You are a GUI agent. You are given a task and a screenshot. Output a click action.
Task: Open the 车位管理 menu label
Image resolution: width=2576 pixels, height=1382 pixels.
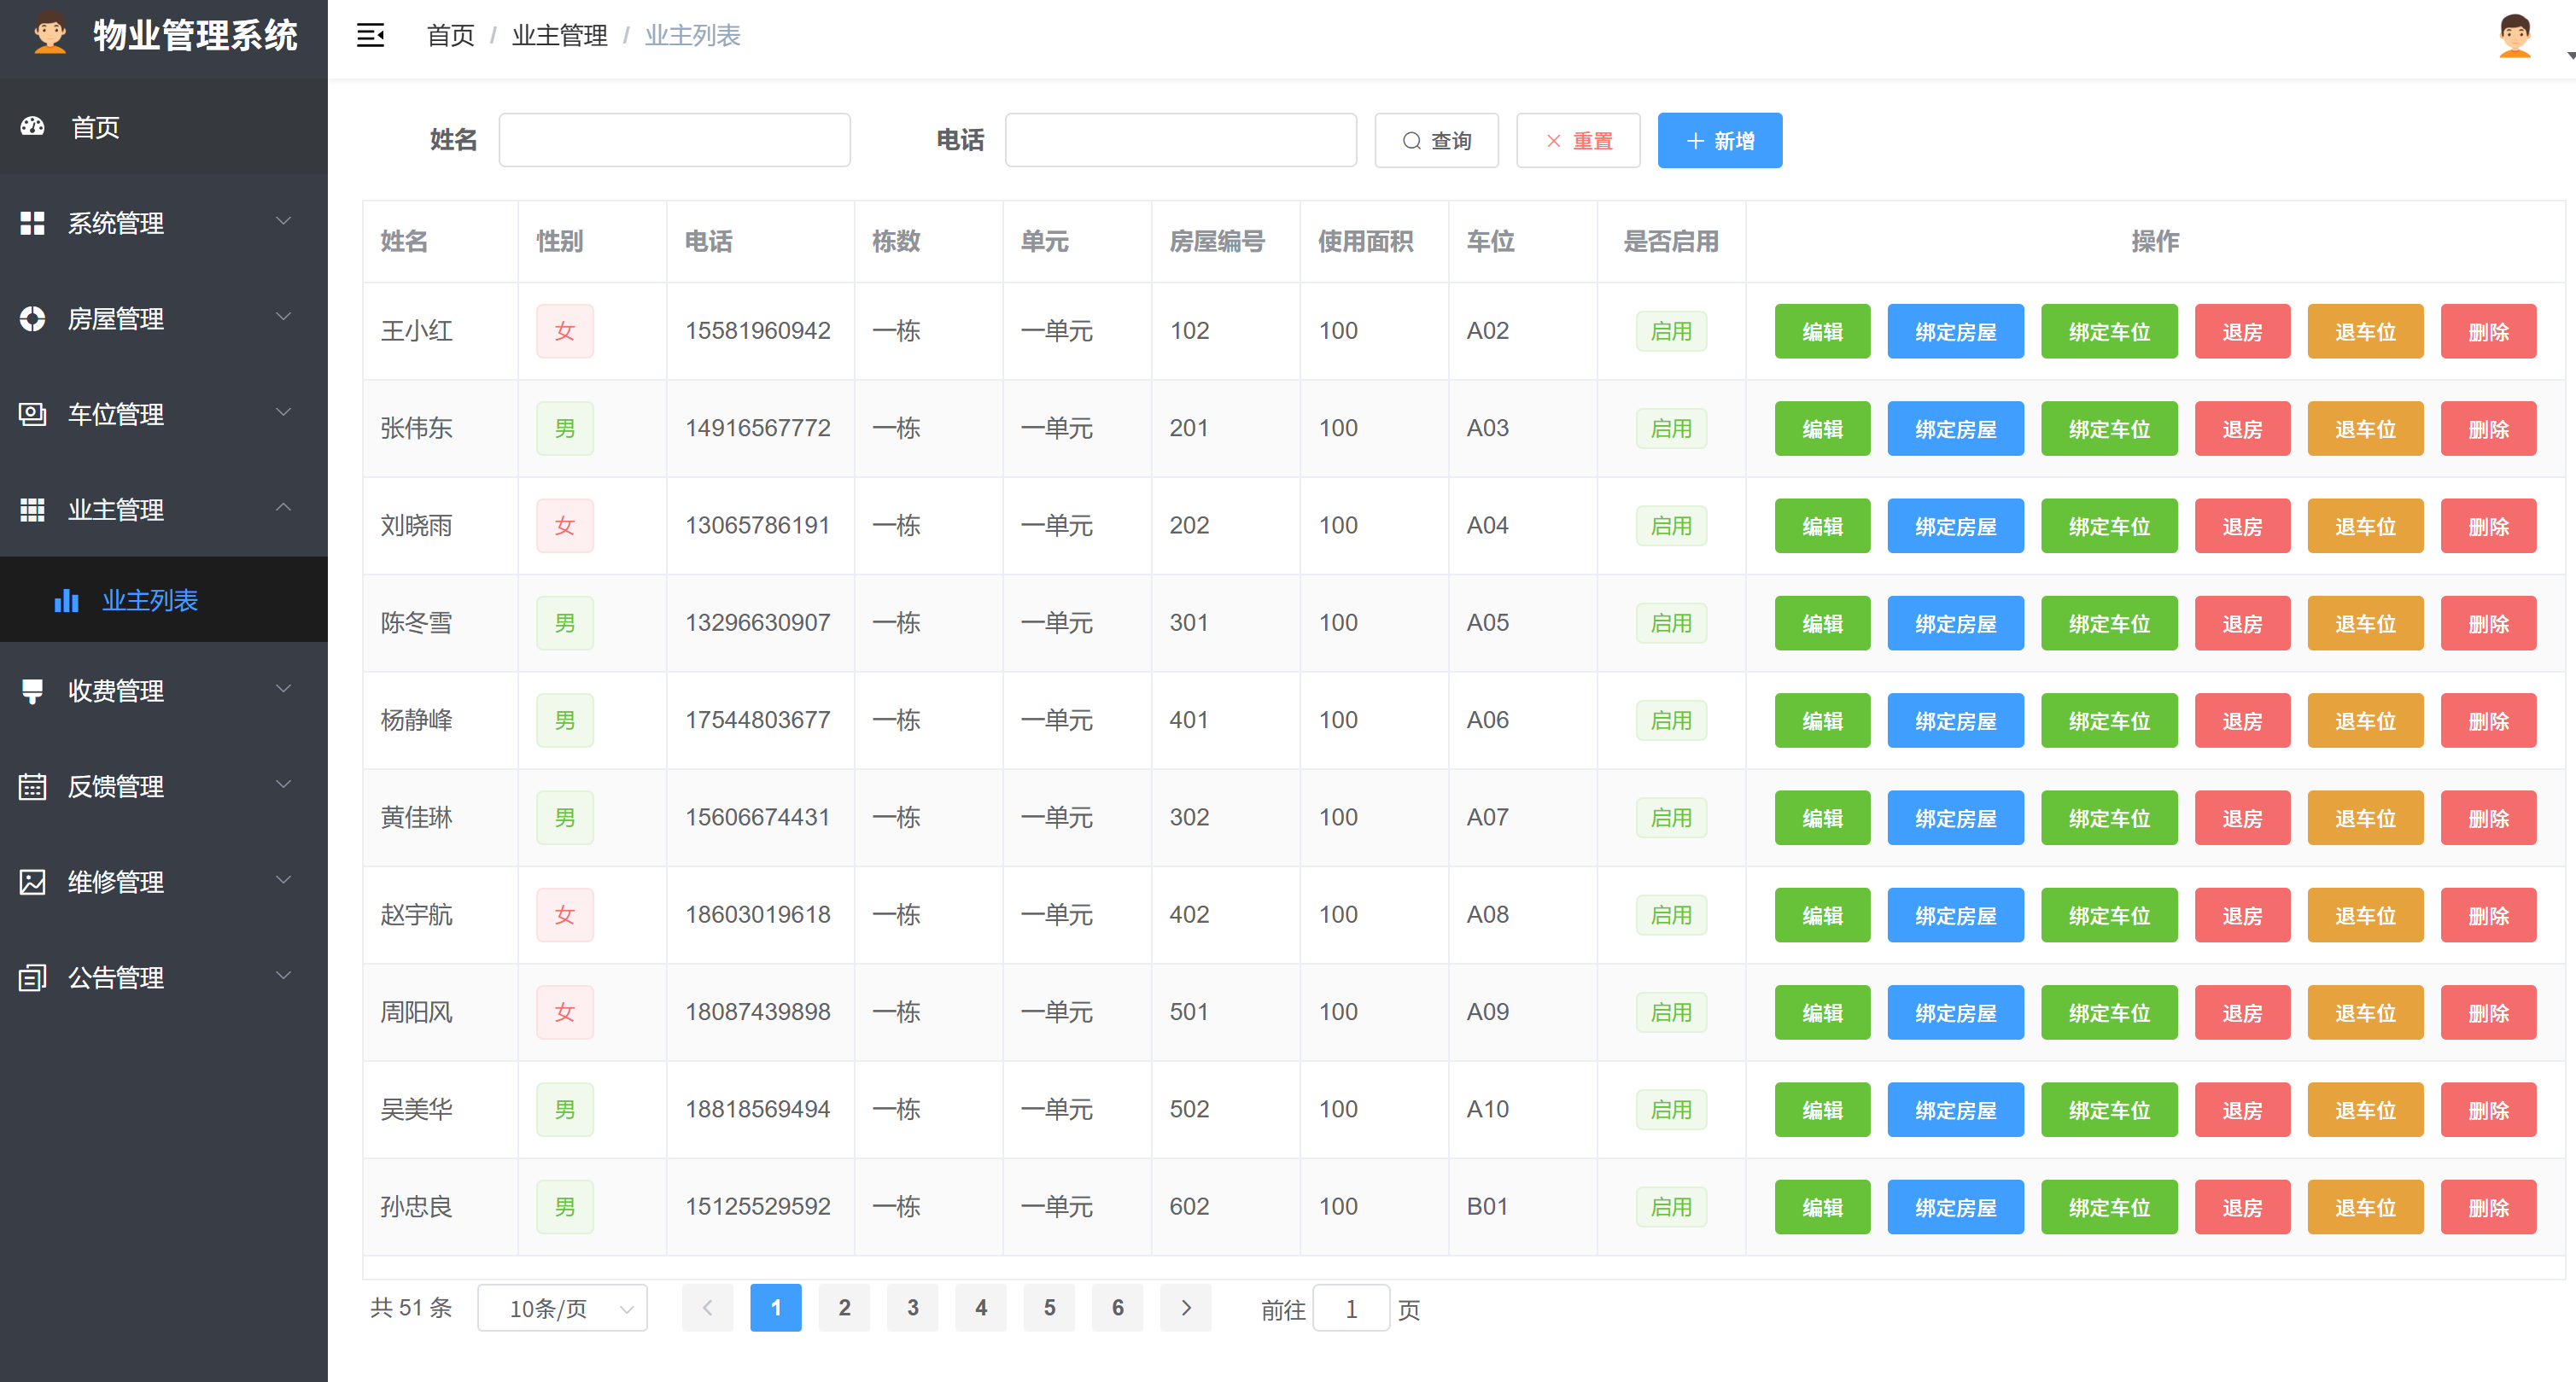pos(116,414)
